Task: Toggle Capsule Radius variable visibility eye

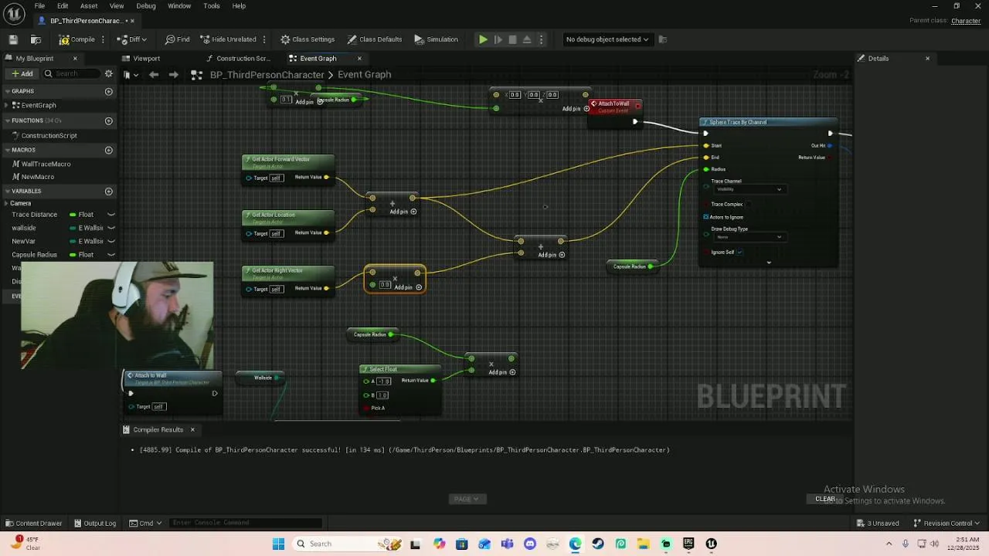Action: (x=111, y=255)
